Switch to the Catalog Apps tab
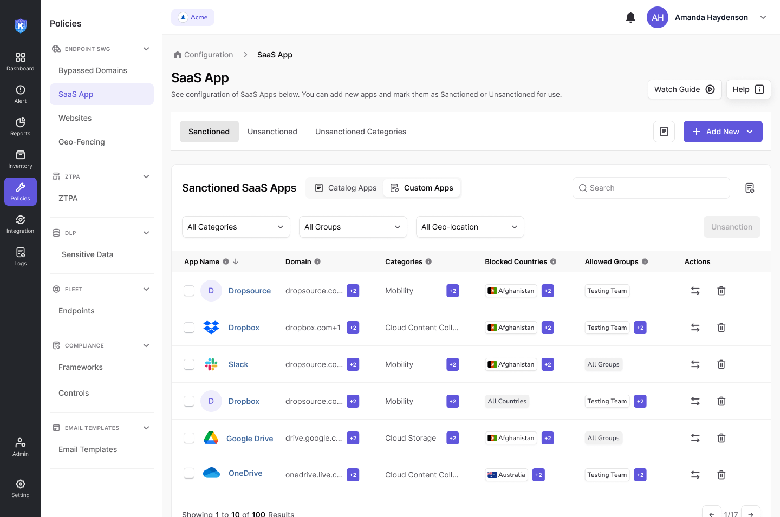780x517 pixels. (346, 188)
